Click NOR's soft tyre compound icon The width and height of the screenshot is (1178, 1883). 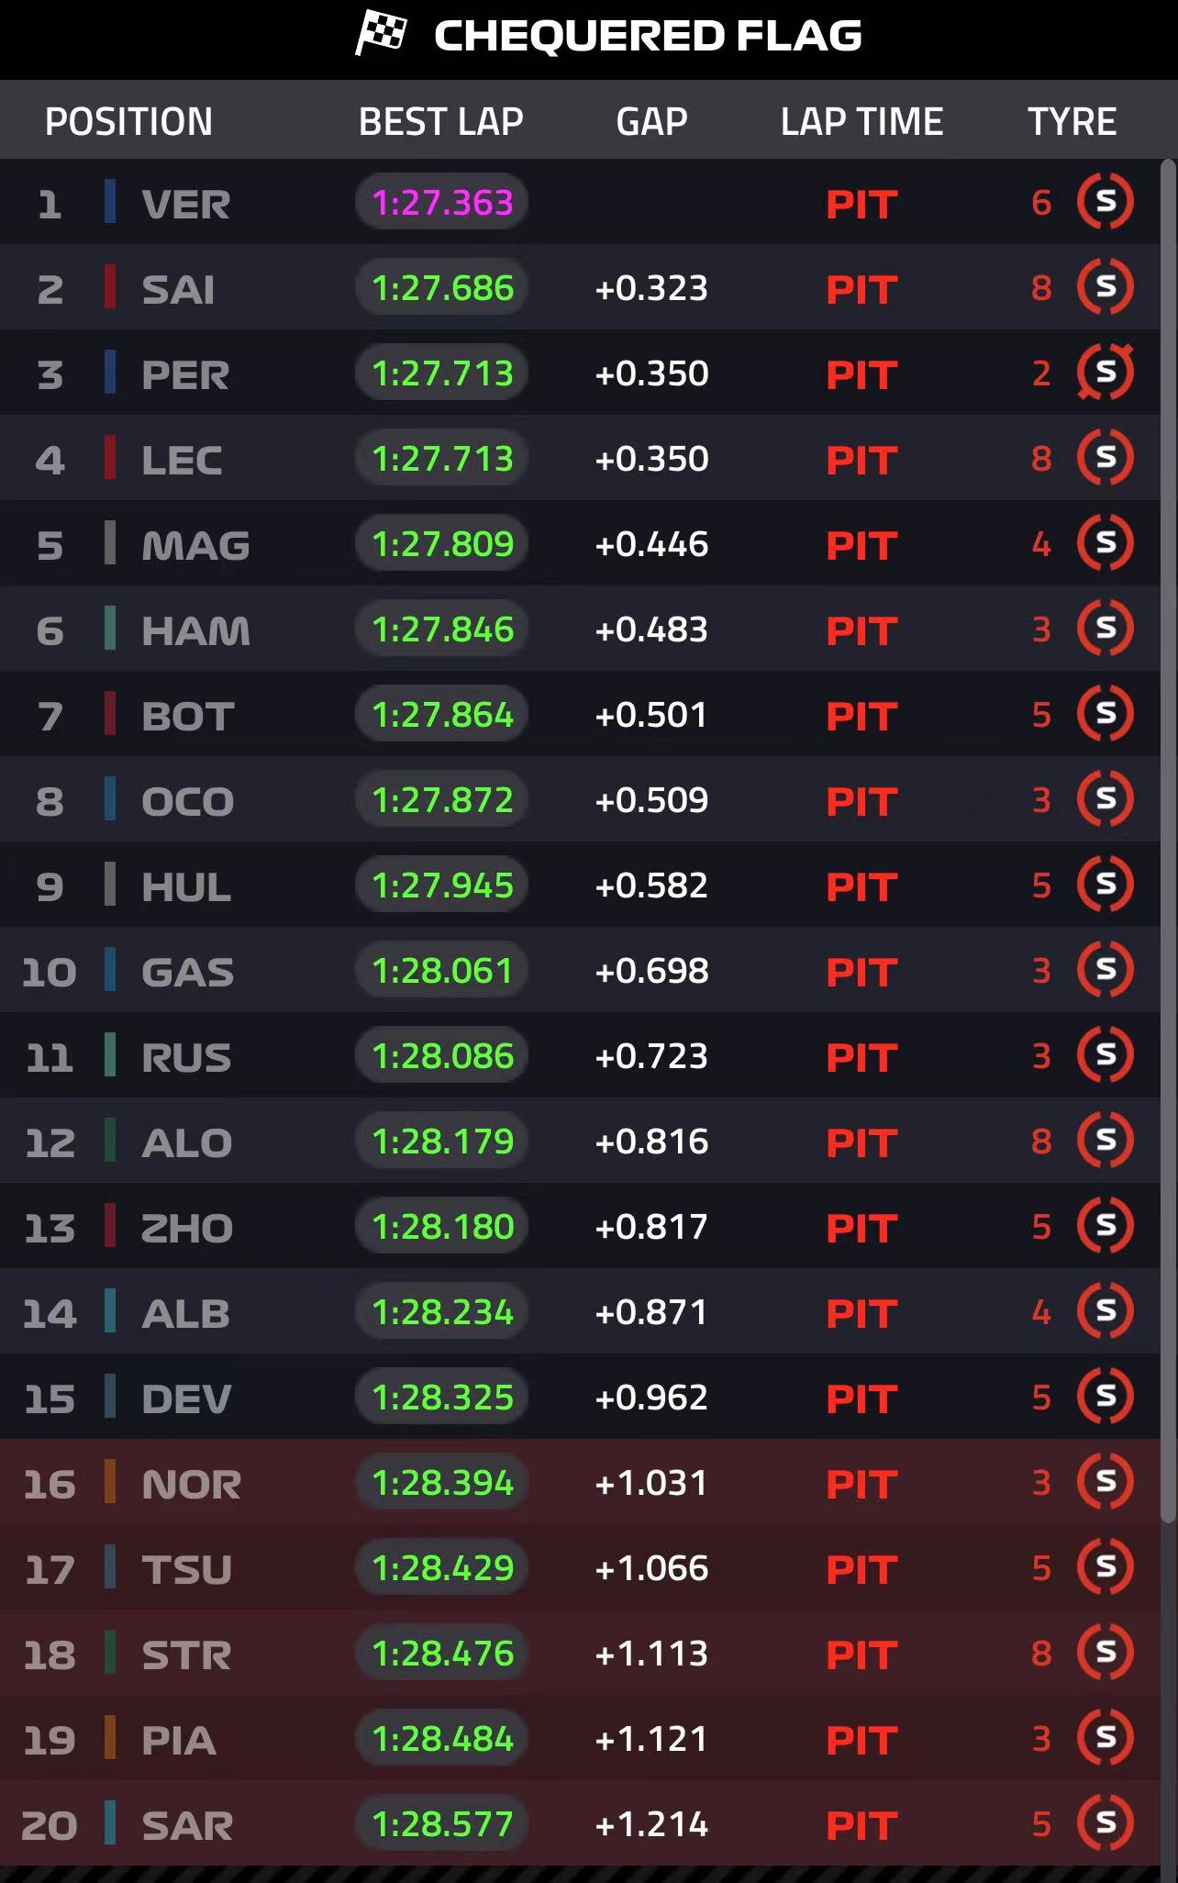[1106, 1482]
